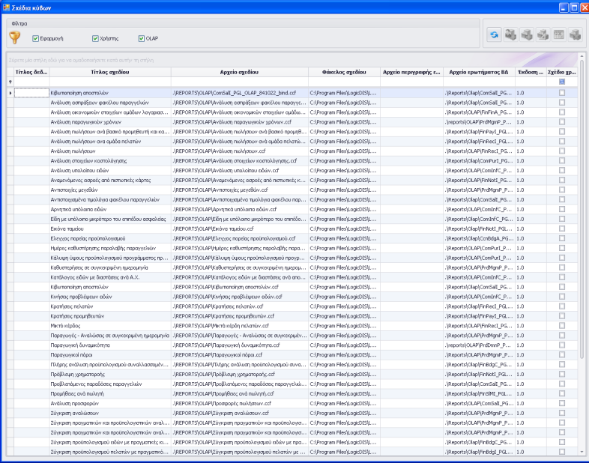
Task: Click the Κατάλογος ειδών με διαστάσεις ανά Α.Χ. cell
Action: pos(110,277)
